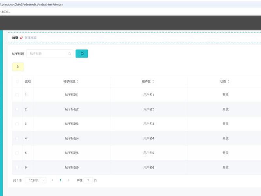
Task: Click the small icon inside the 帖子标题 search field
Action: [x=69, y=54]
